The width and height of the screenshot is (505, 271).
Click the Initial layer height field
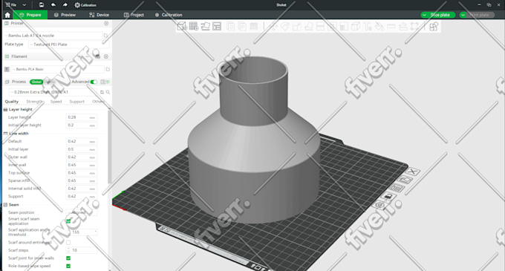[x=82, y=125]
